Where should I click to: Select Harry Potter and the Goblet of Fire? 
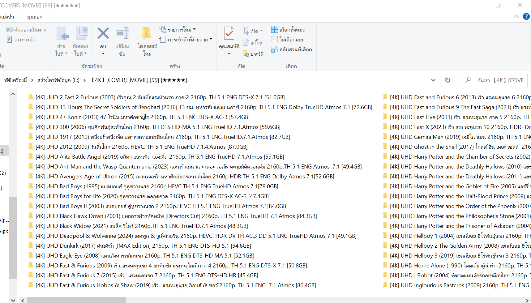pyautogui.click(x=460, y=186)
